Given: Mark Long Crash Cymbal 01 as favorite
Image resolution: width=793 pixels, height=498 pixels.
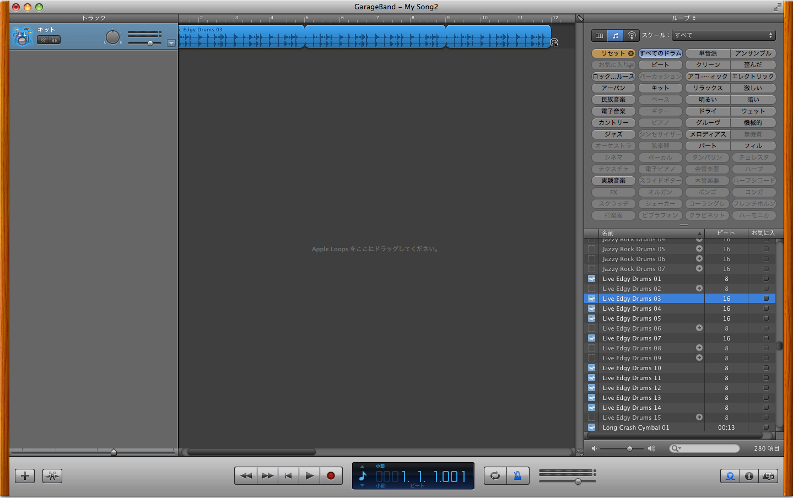Looking at the screenshot, I should tap(766, 427).
